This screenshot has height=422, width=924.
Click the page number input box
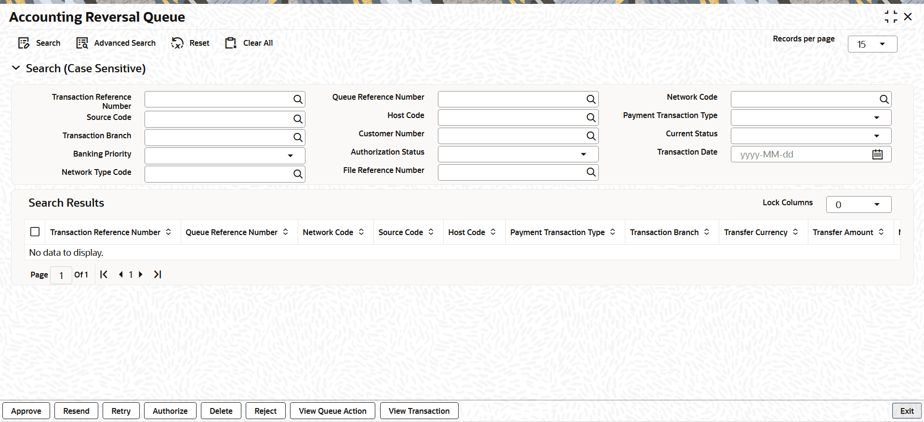(61, 275)
